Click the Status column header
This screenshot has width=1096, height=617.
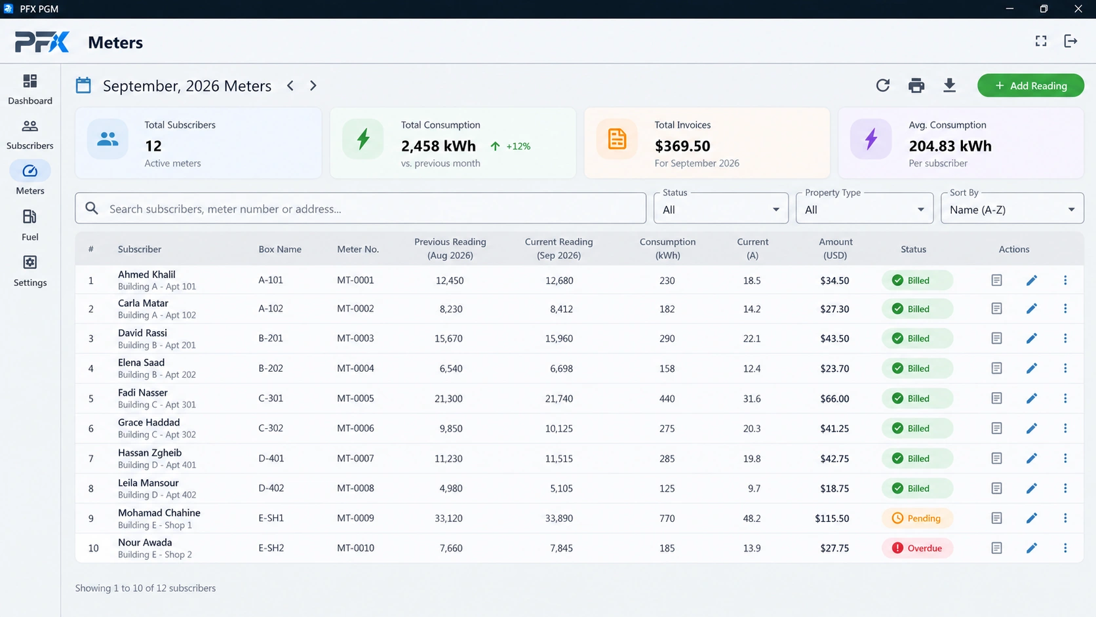click(913, 249)
